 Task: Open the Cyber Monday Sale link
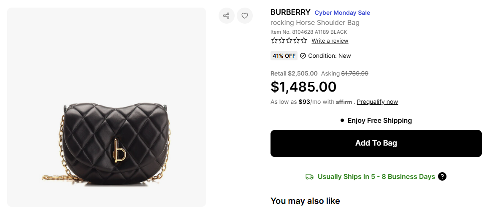pyautogui.click(x=342, y=13)
